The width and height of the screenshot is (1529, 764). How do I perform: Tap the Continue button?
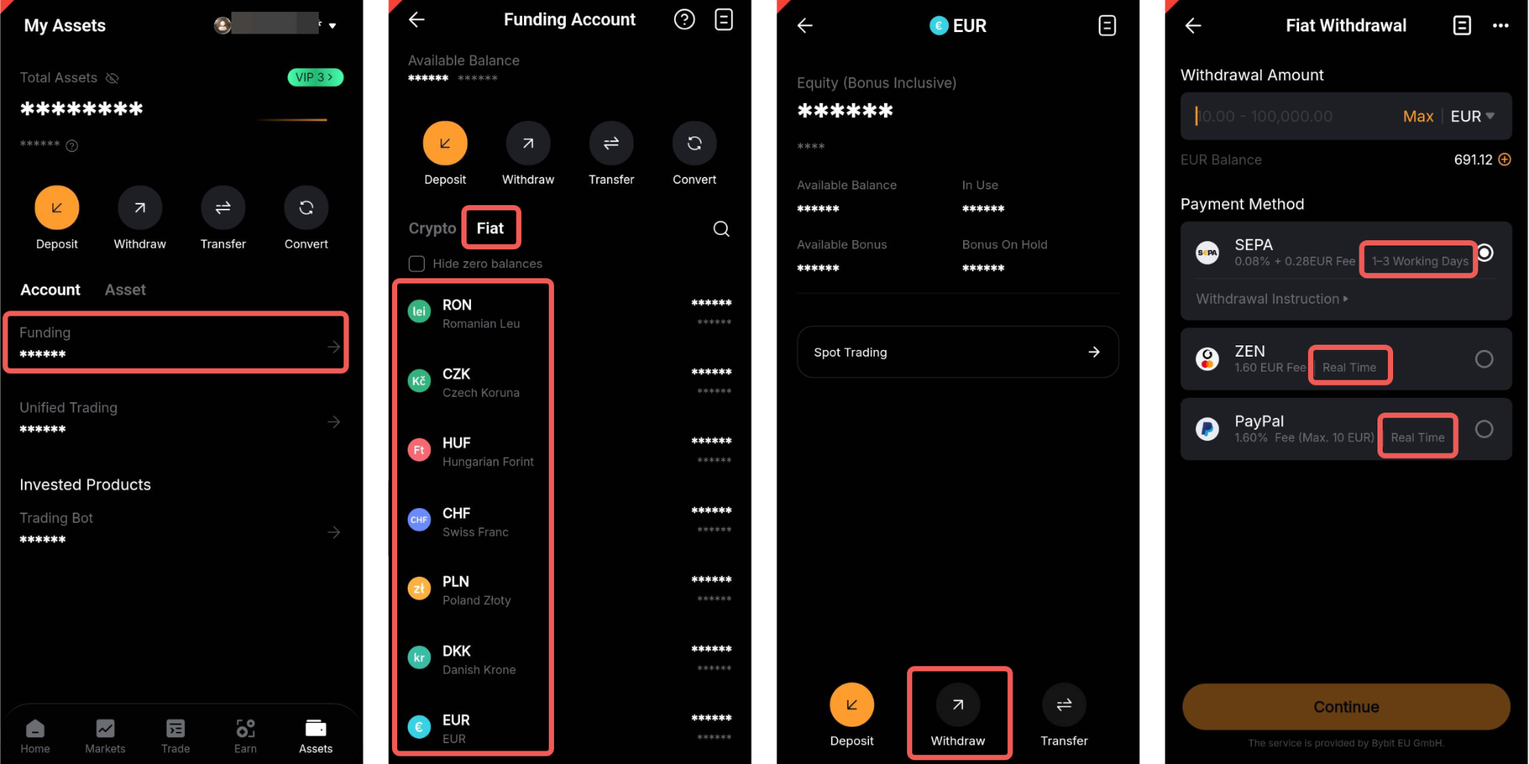(x=1346, y=707)
